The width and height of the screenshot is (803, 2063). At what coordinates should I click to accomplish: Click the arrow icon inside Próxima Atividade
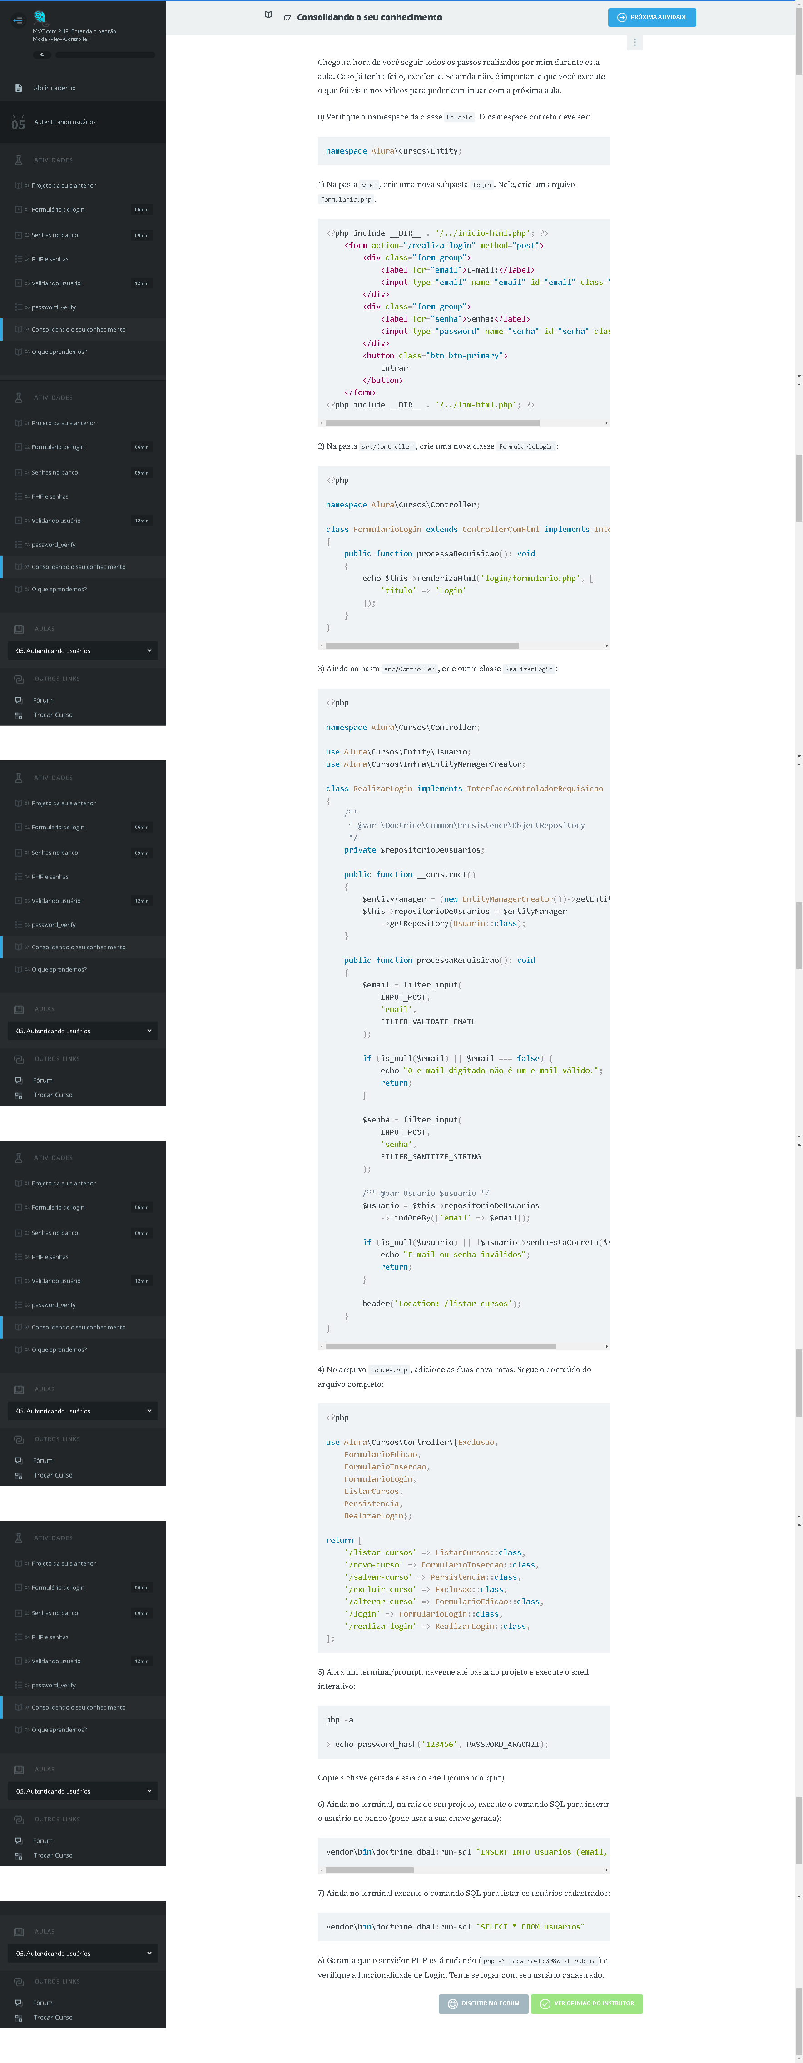[x=621, y=18]
